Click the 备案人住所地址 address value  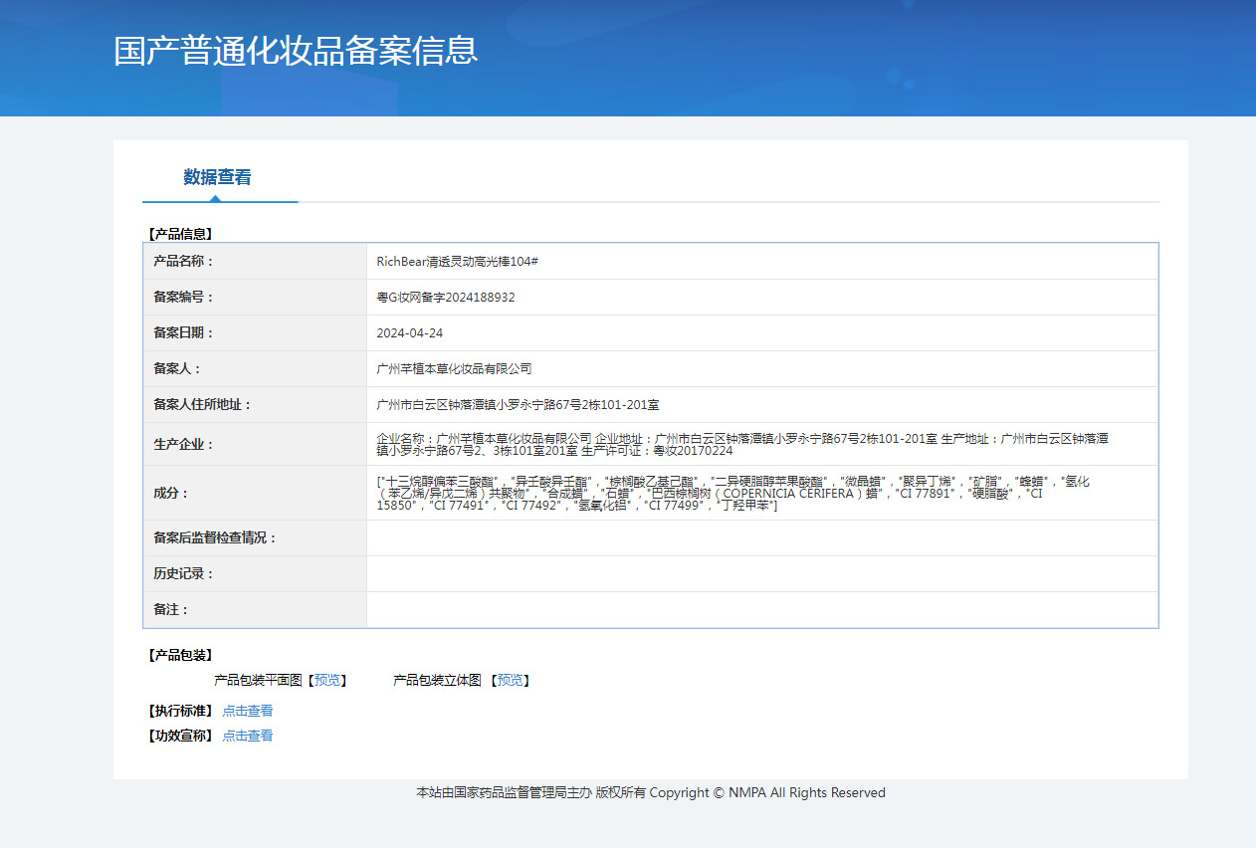click(x=518, y=405)
